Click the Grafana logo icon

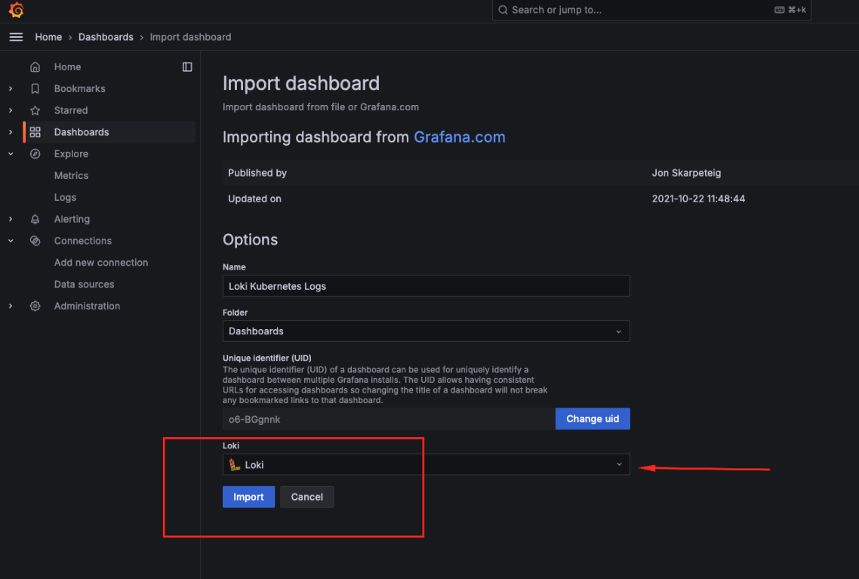17,10
